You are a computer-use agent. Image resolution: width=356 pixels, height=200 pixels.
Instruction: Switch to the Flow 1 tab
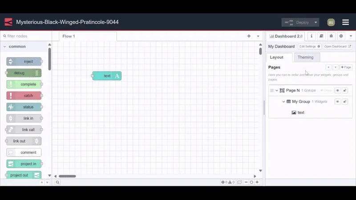[88, 36]
